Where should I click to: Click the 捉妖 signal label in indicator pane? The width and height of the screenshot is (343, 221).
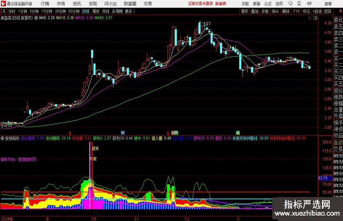[95, 148]
